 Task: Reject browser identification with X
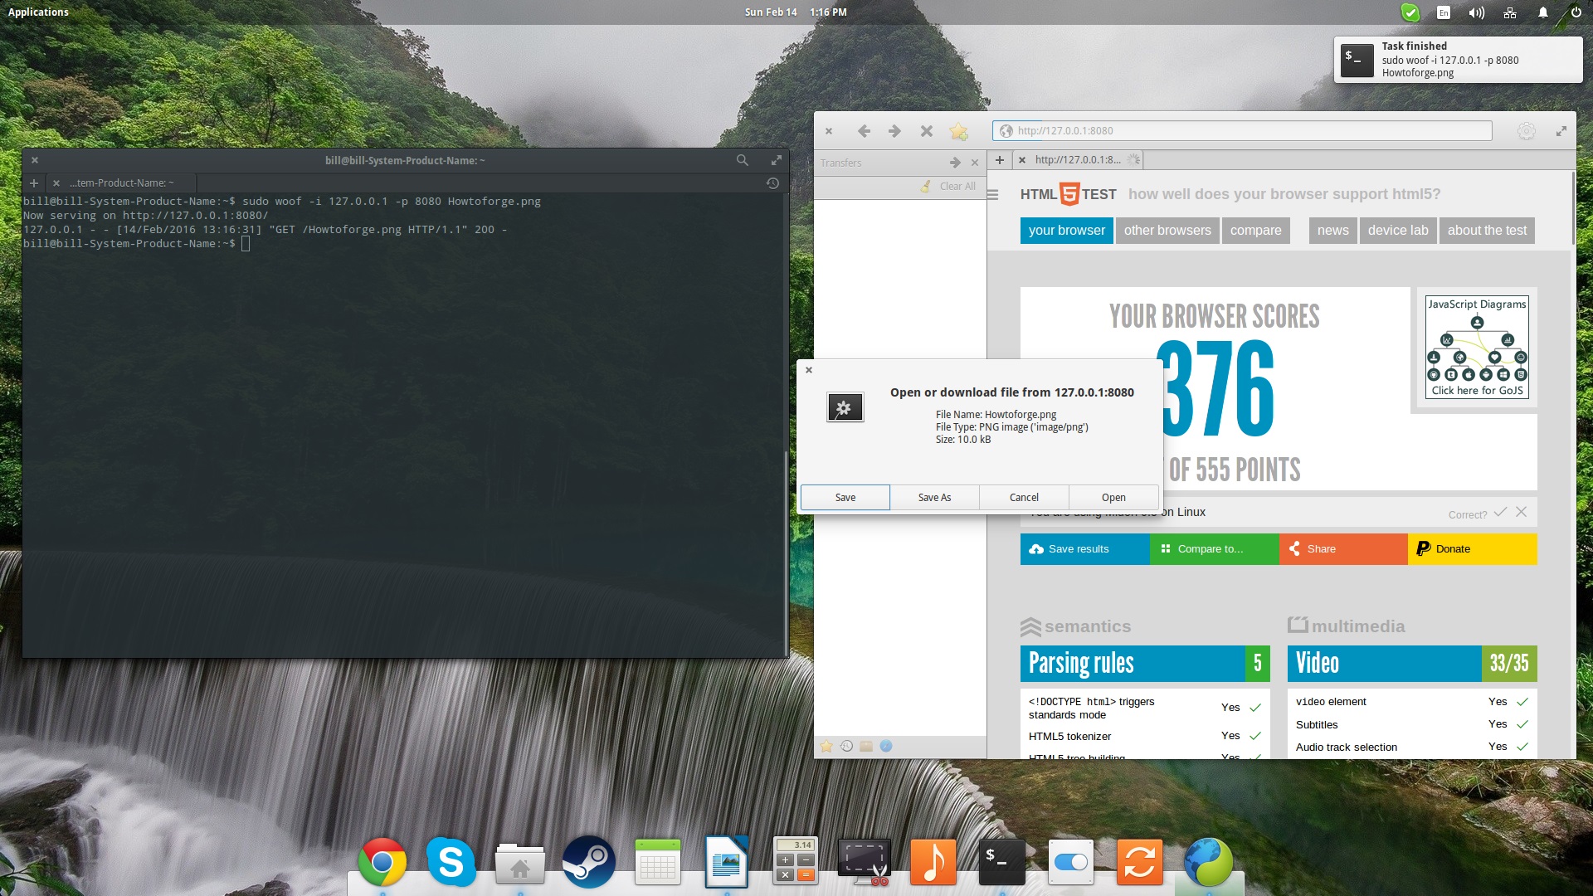coord(1521,512)
